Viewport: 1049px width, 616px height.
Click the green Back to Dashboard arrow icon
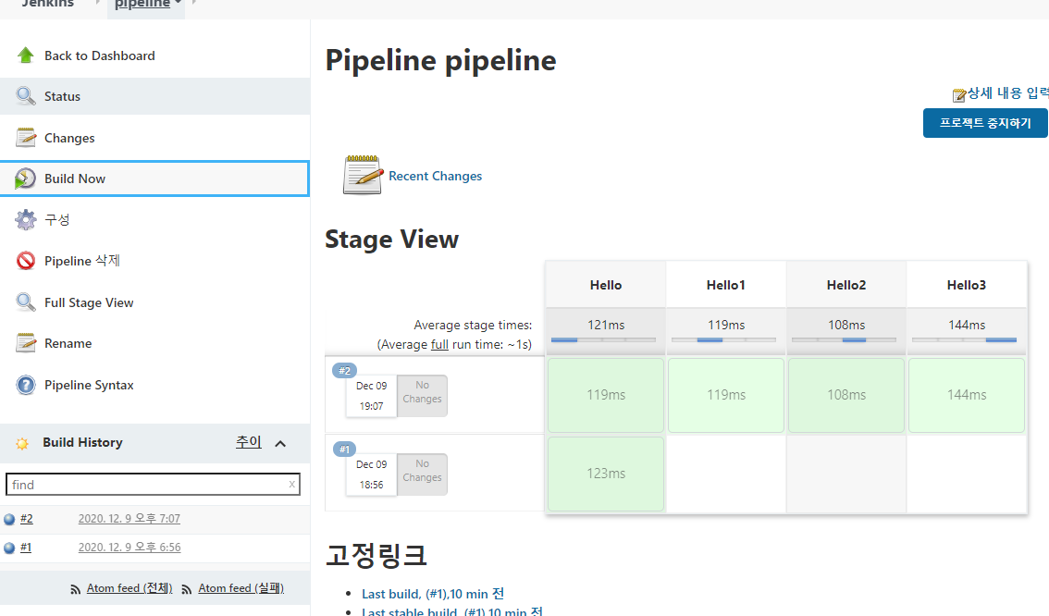click(25, 55)
